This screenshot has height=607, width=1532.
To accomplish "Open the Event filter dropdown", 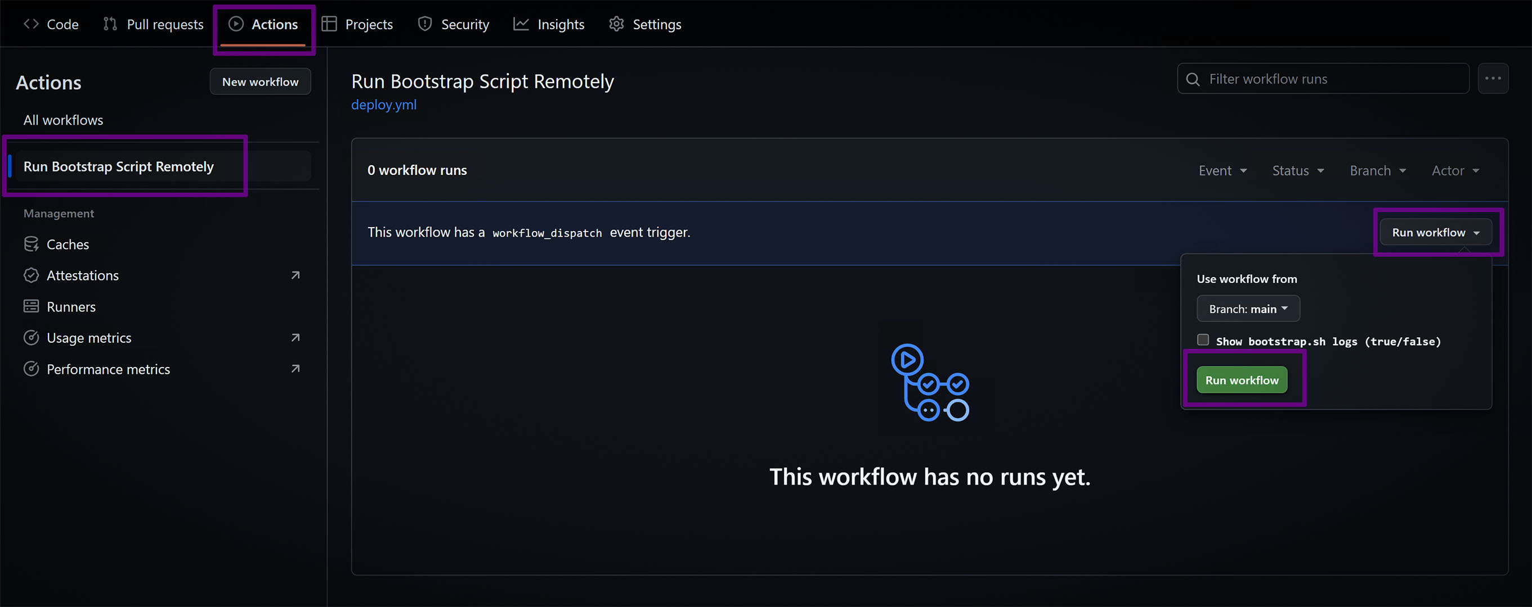I will [x=1222, y=170].
